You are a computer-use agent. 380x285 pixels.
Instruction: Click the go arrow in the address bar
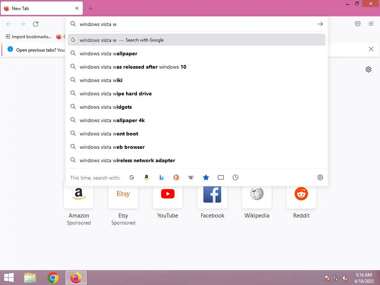tap(320, 24)
